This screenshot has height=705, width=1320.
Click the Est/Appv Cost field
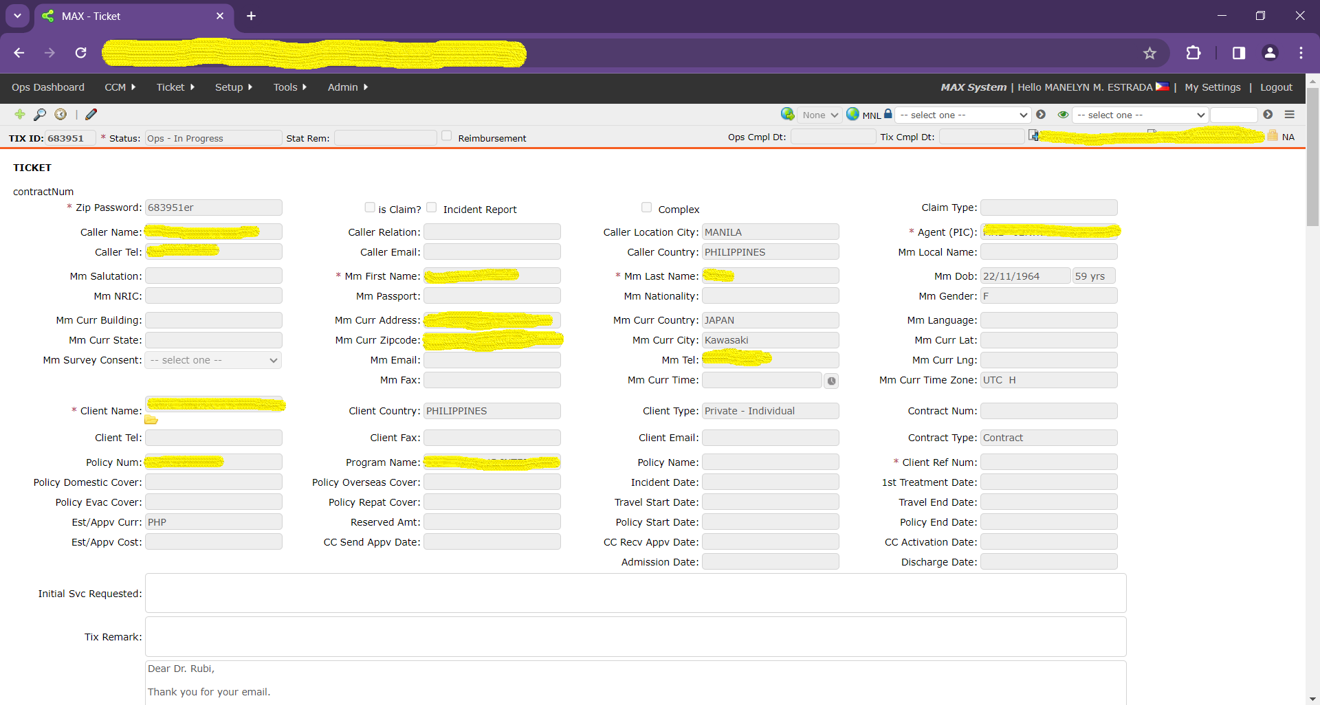(x=213, y=542)
